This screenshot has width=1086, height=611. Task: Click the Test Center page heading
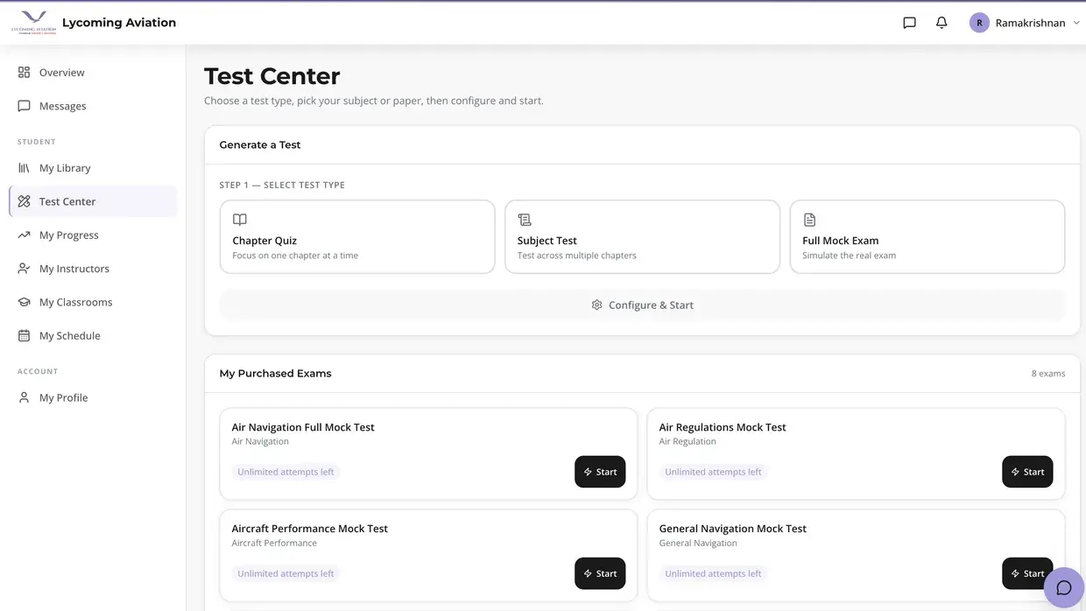271,76
